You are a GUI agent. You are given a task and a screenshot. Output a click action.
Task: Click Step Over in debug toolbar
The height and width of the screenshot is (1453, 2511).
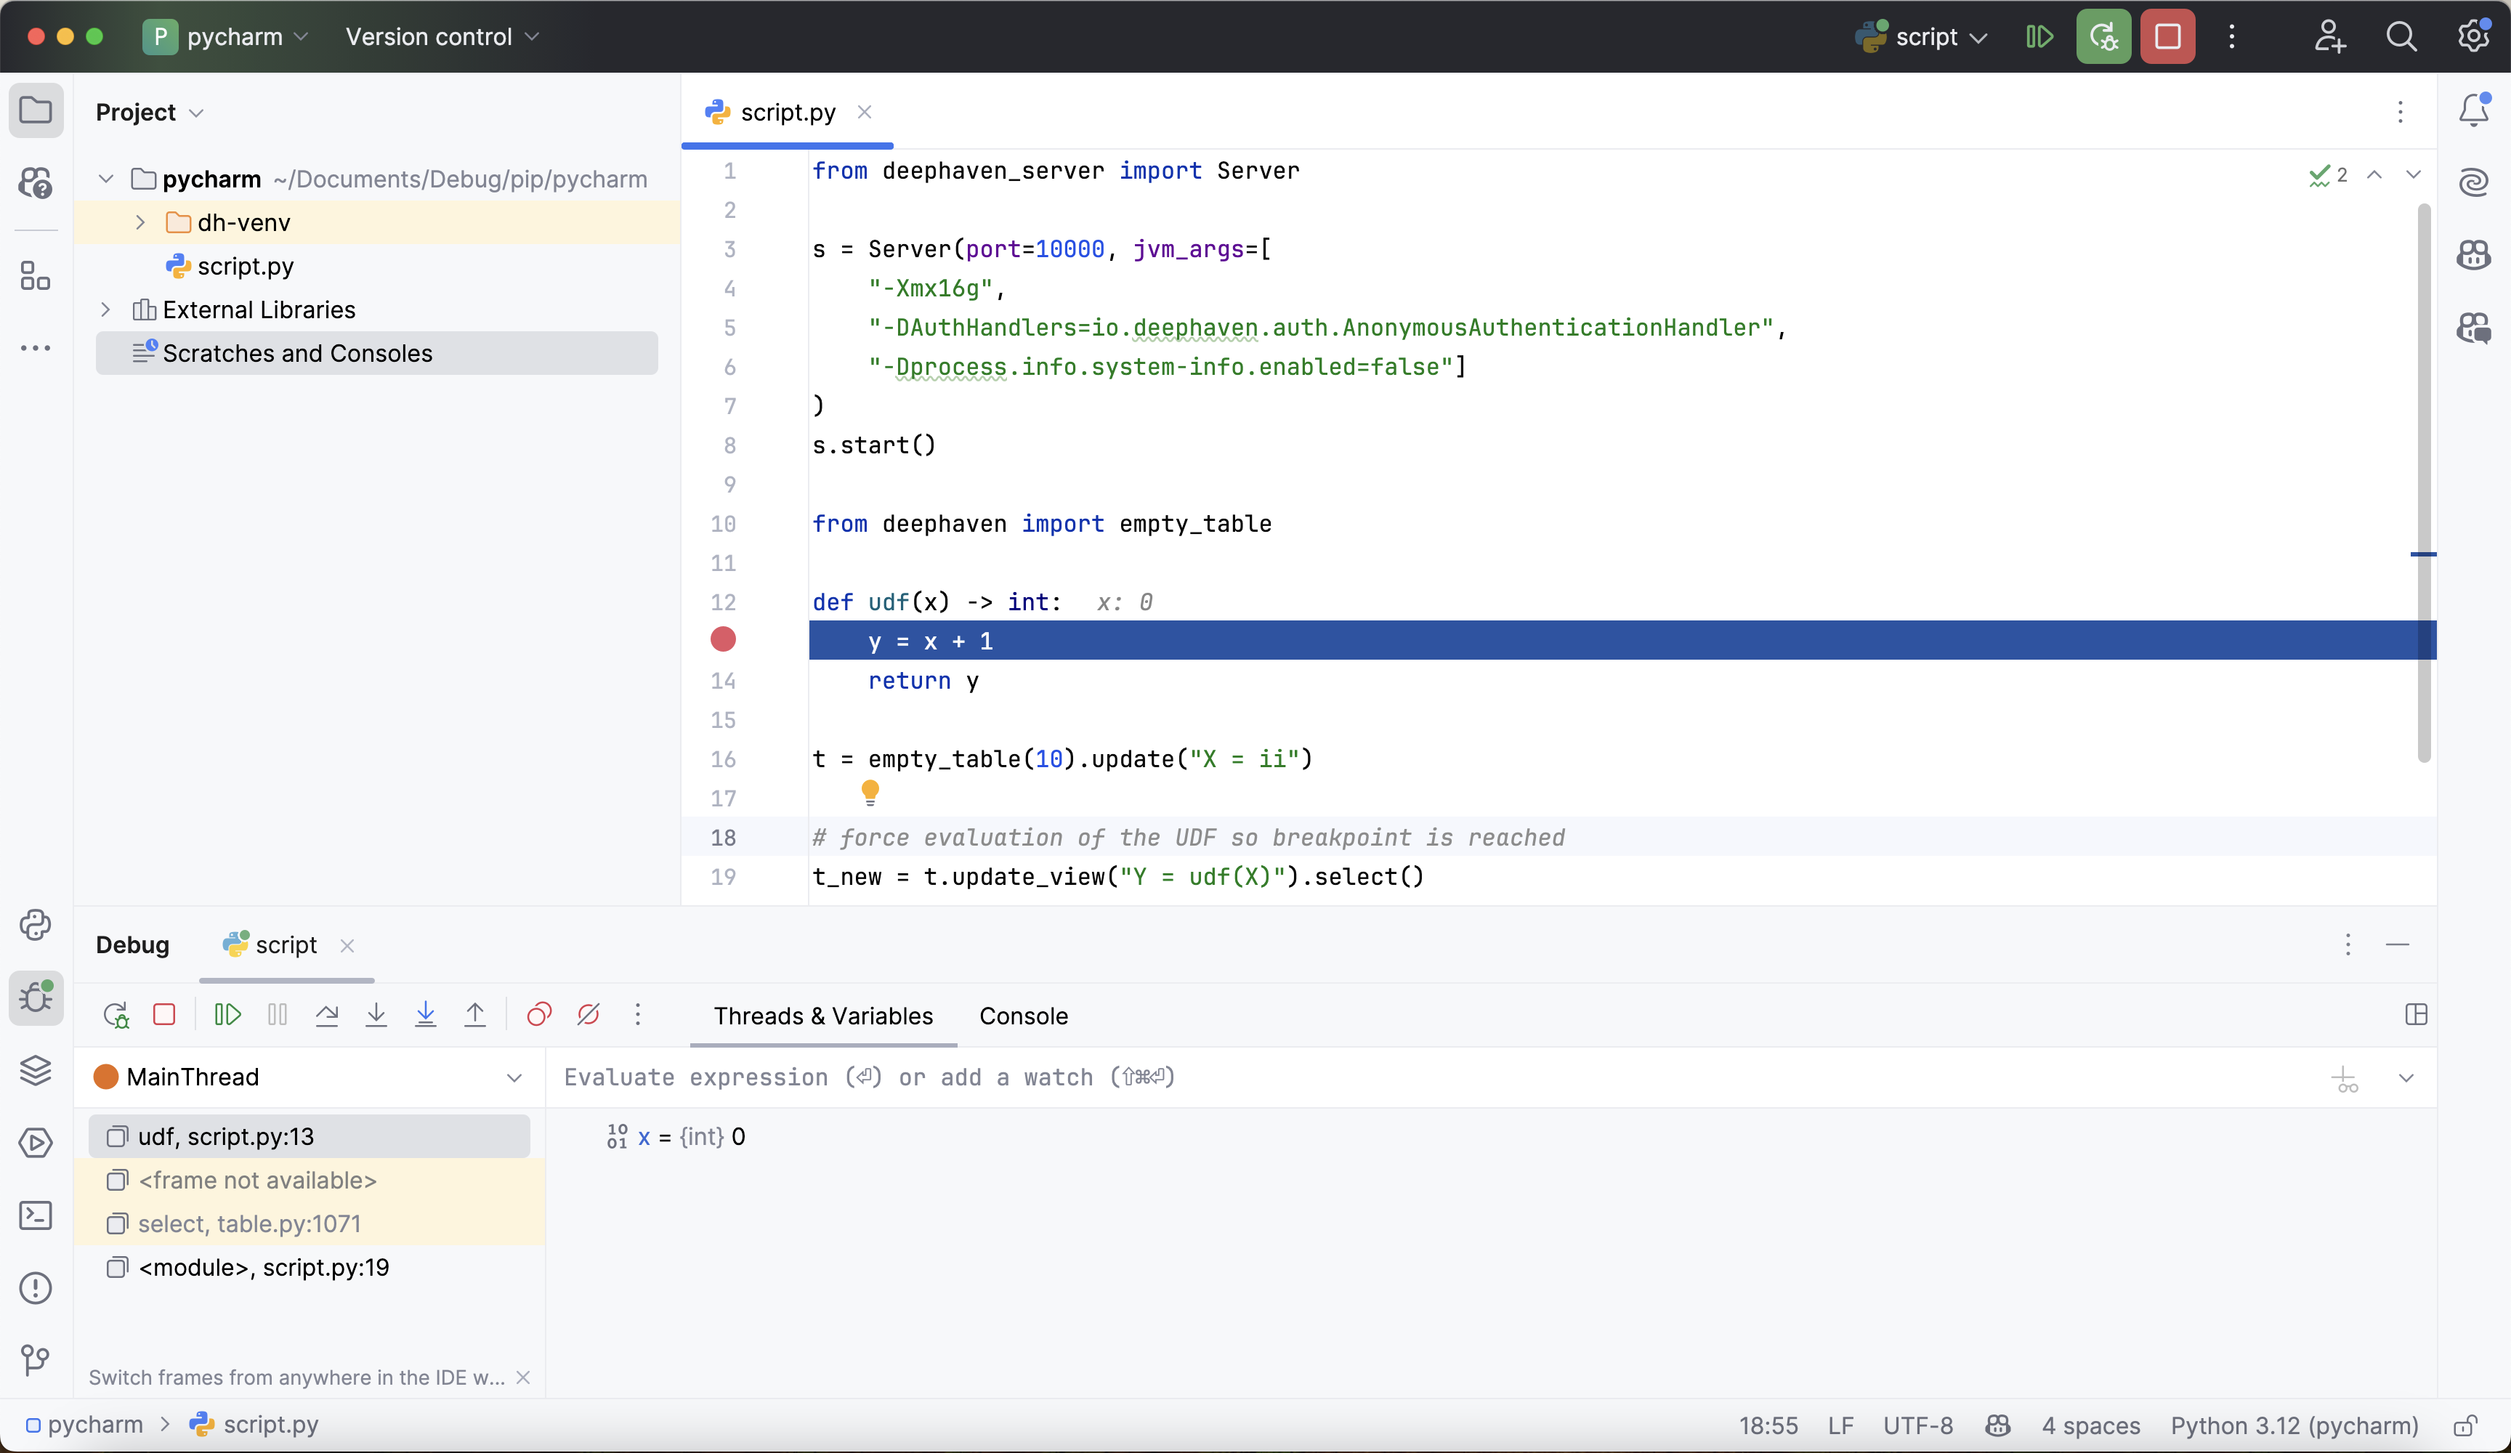point(327,1014)
